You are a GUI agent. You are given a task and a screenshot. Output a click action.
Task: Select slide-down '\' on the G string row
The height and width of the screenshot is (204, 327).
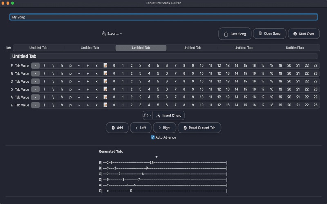[53, 81]
